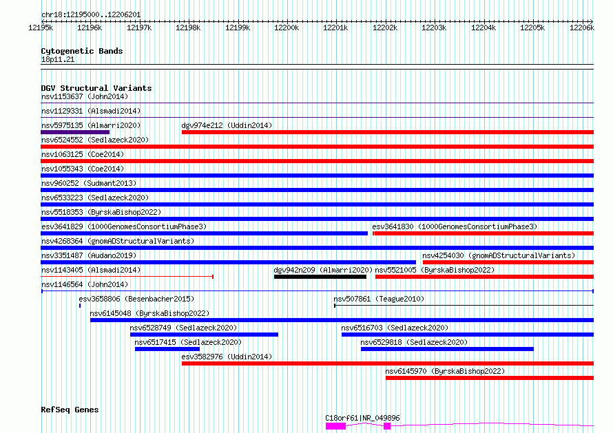Click the nsv6516703 (Sedlazeck2020) label

[x=395, y=328]
